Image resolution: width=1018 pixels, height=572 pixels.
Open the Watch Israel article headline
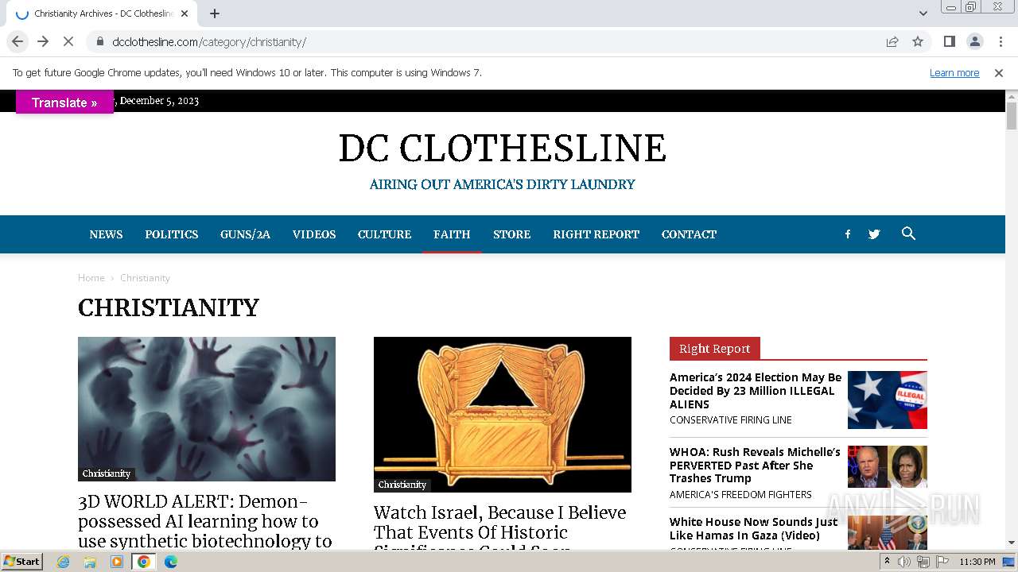pos(500,528)
